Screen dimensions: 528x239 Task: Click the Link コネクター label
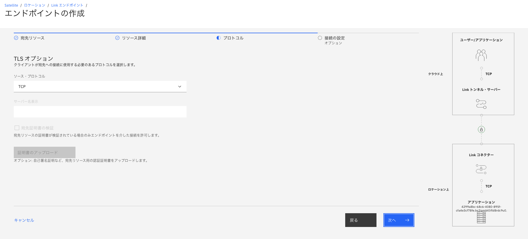(x=481, y=155)
